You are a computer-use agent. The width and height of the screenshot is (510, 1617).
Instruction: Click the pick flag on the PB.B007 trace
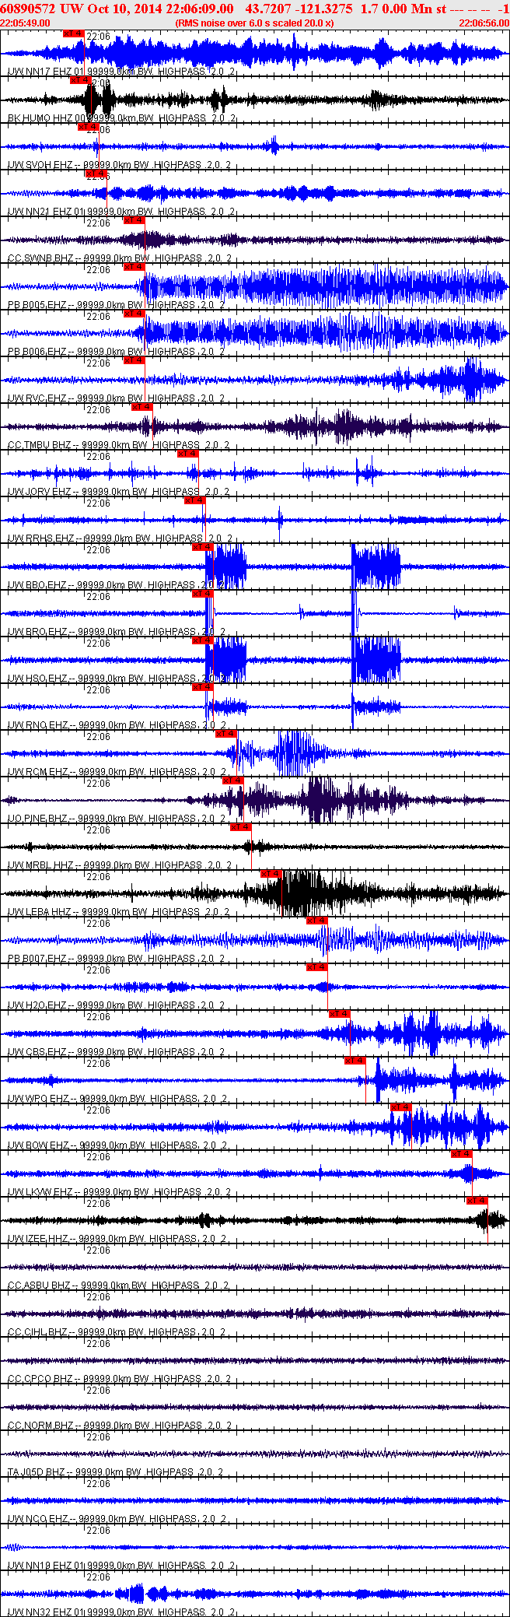pos(317,921)
